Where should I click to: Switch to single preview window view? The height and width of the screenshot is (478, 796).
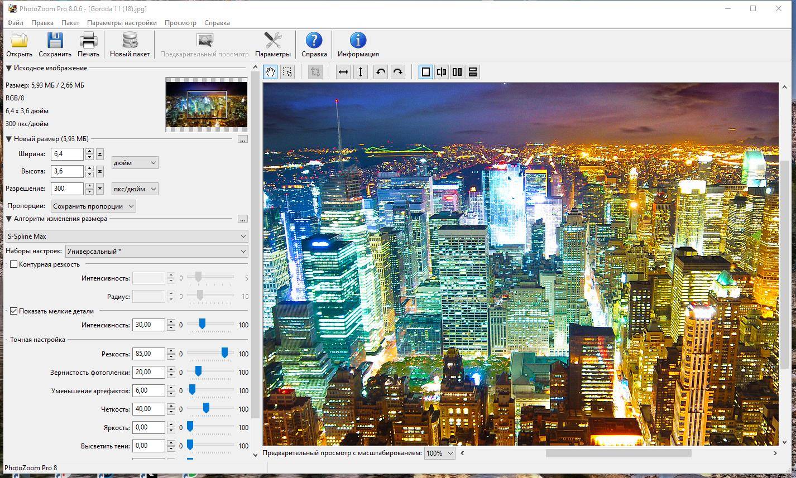click(426, 72)
